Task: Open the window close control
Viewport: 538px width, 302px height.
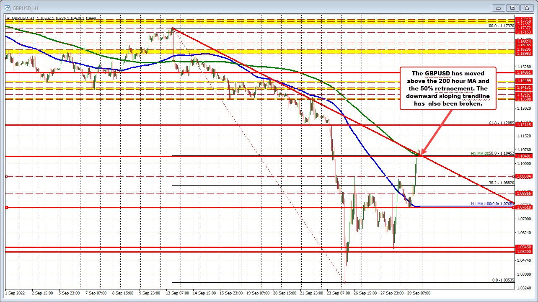Action: 527,8
